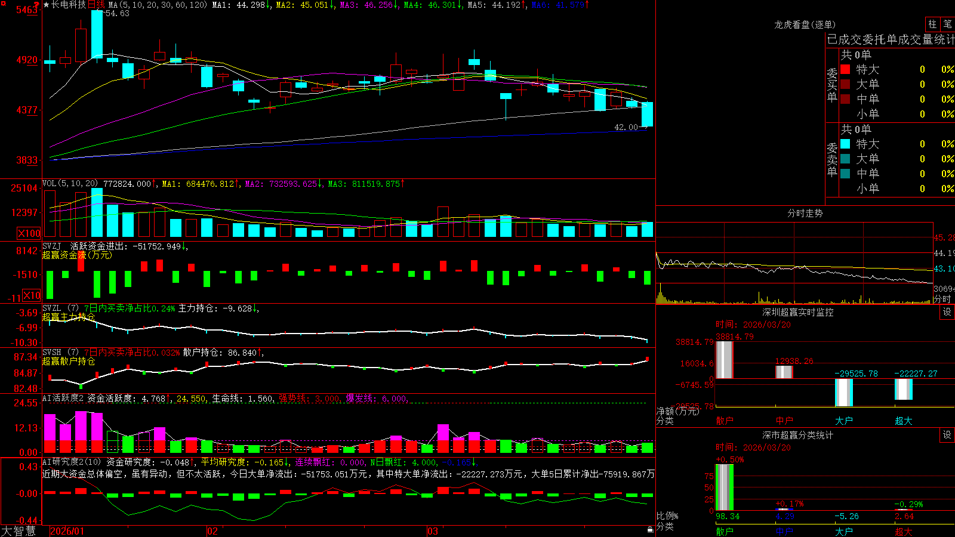Click the 超大 bar showing -22227.27
The height and width of the screenshot is (537, 955).
coord(903,389)
